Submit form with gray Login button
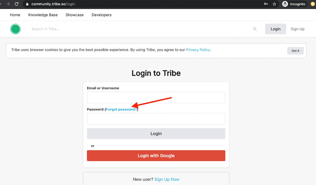 pyautogui.click(x=156, y=134)
